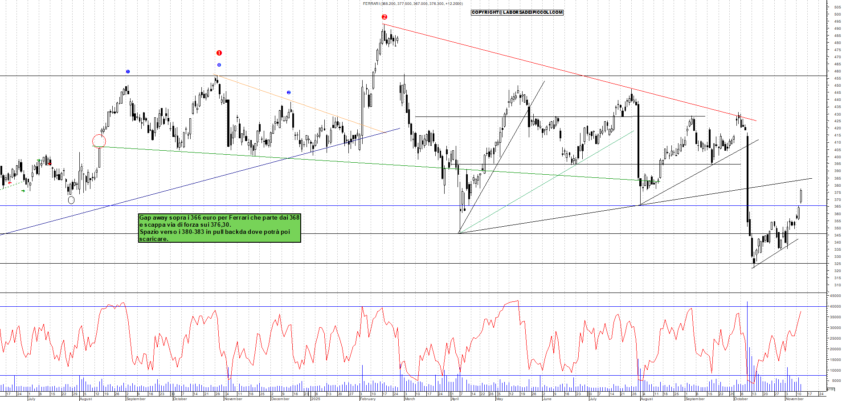Click the red circled number 2 wave marker

(x=384, y=17)
